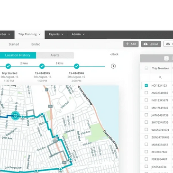The width and height of the screenshot is (173, 173).
Task: Check the AMD2348985 trip checkbox
Action: (x=146, y=93)
